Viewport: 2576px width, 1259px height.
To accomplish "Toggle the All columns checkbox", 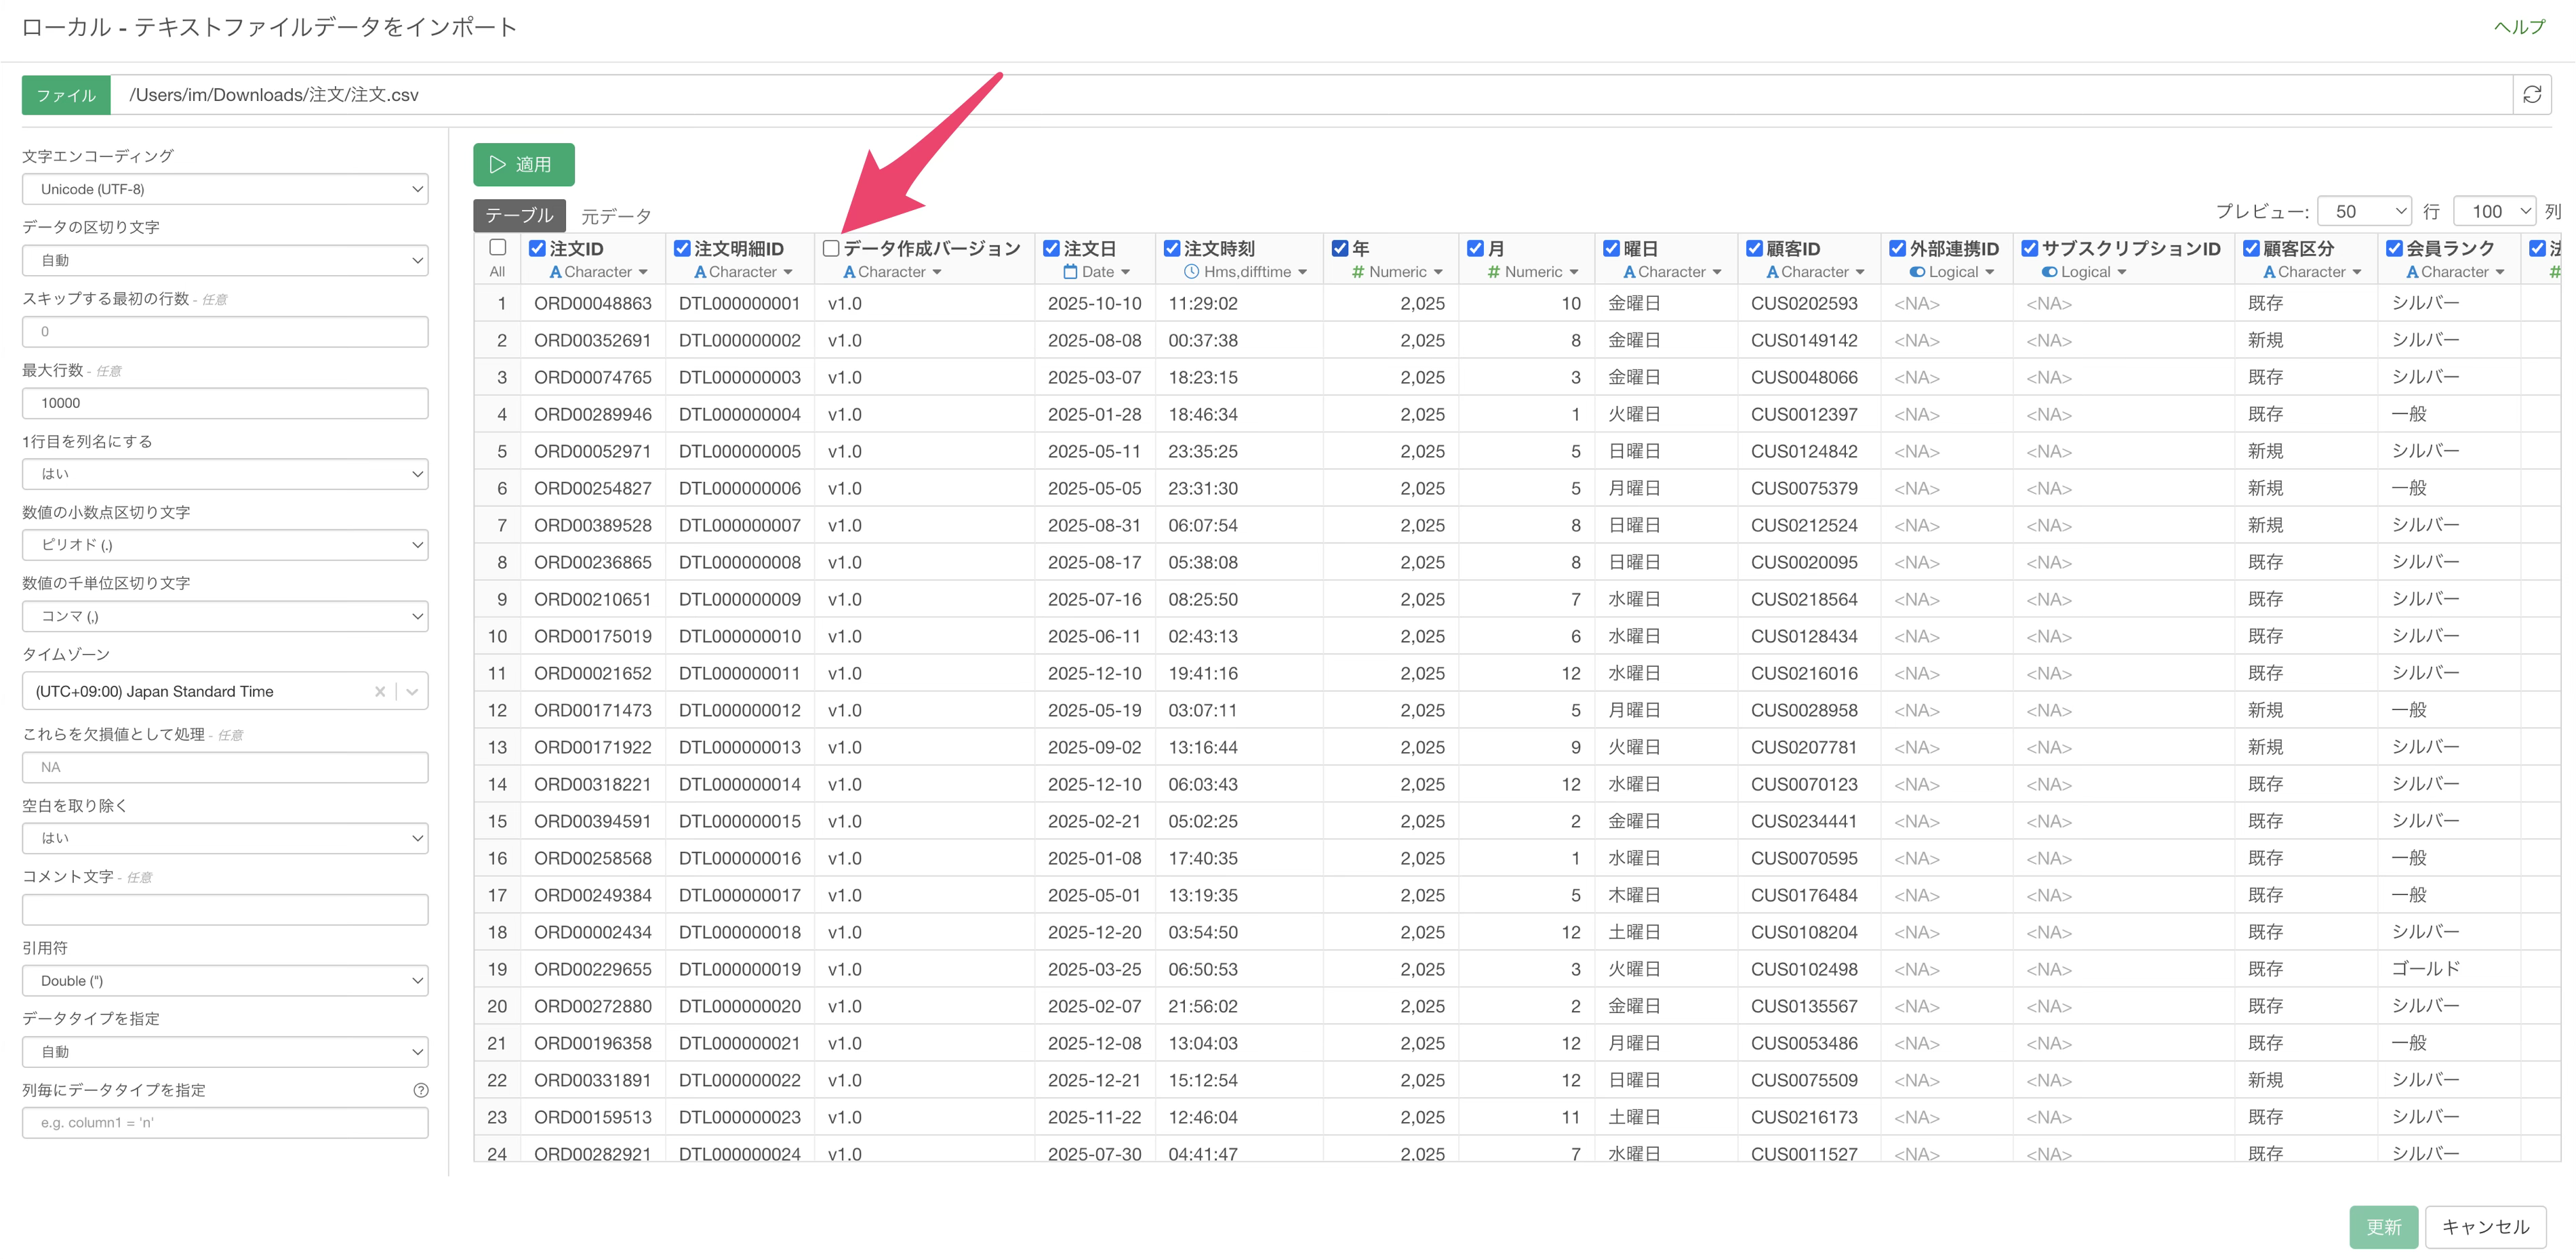I will pos(497,247).
